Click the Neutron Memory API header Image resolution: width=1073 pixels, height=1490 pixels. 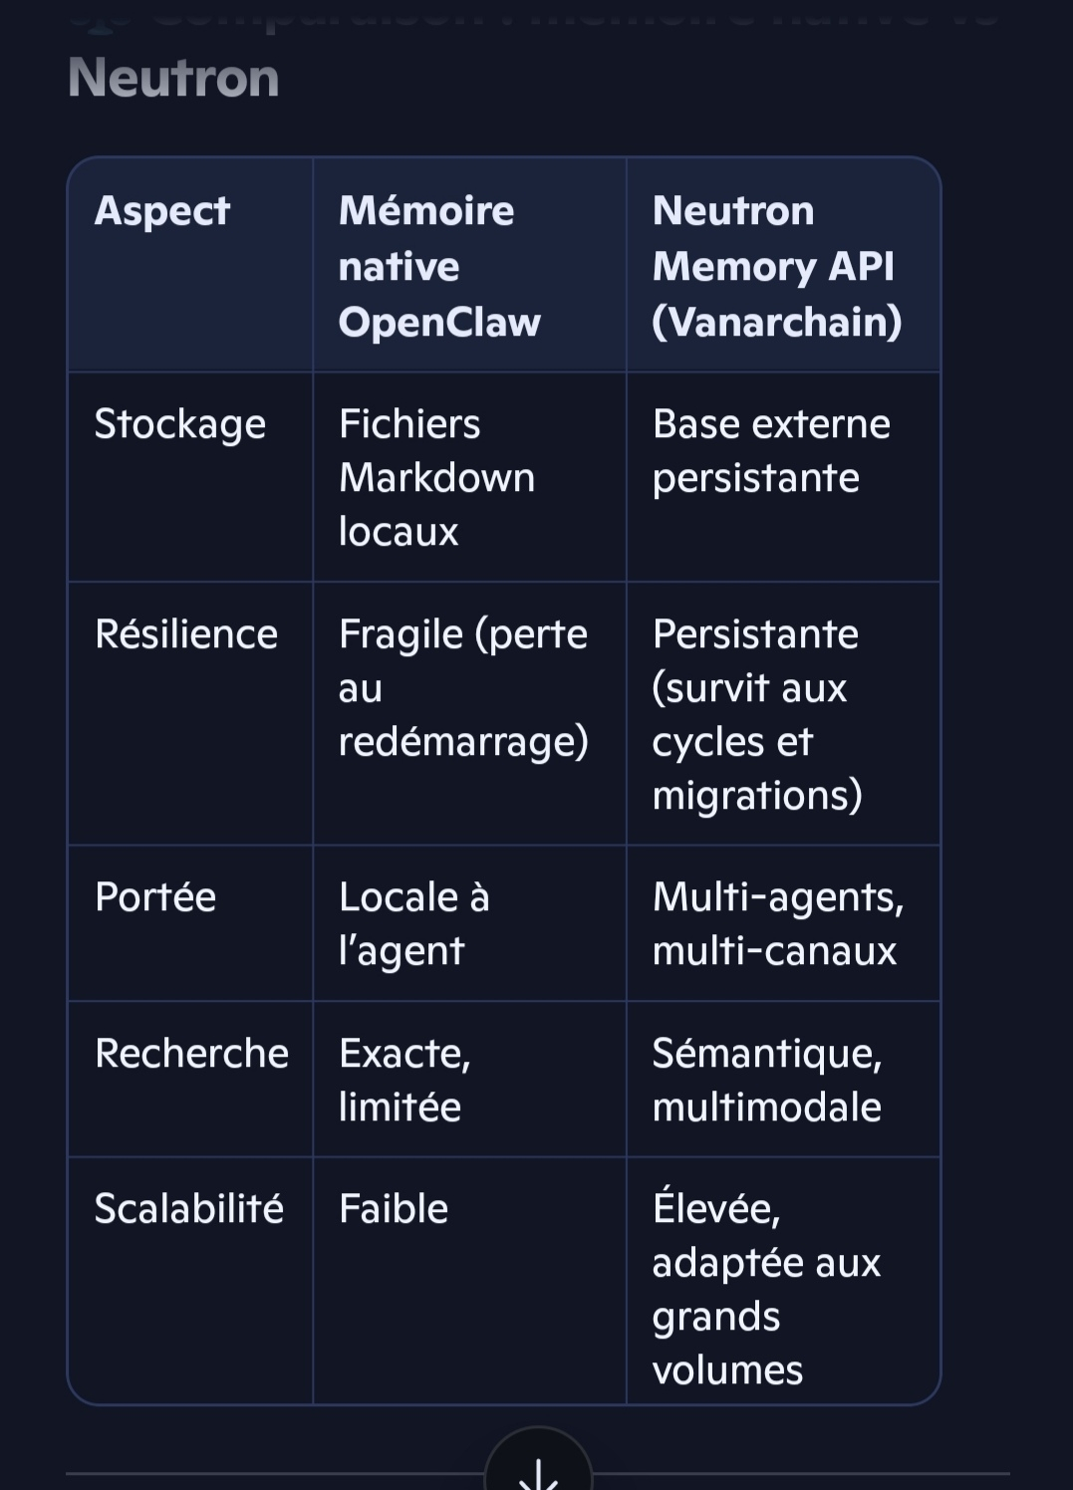776,266
